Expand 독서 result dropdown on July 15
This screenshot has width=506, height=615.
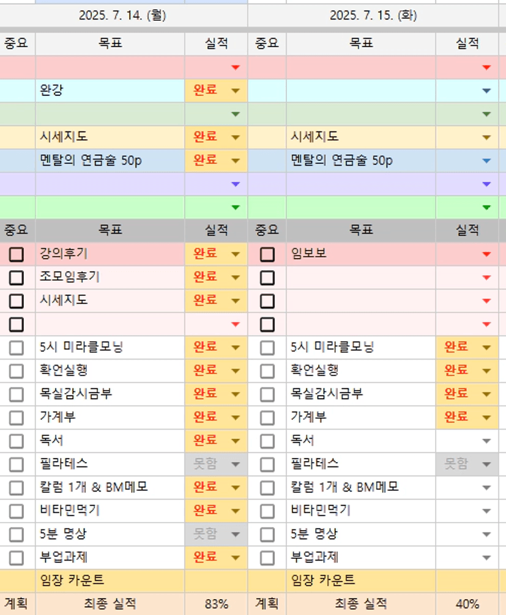tap(486, 441)
